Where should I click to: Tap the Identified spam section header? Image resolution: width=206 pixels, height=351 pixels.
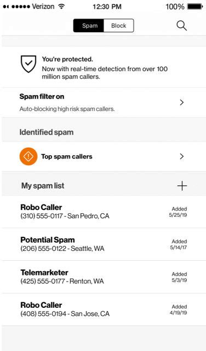point(47,132)
